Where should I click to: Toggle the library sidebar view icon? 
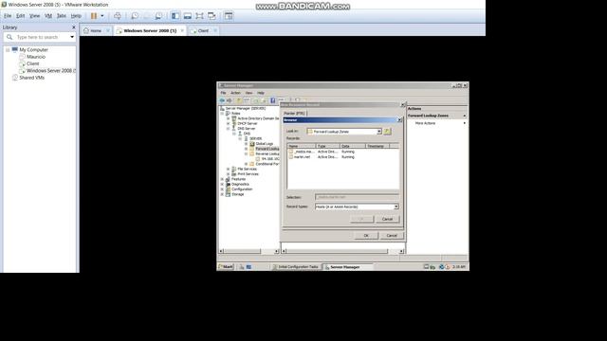coord(175,16)
